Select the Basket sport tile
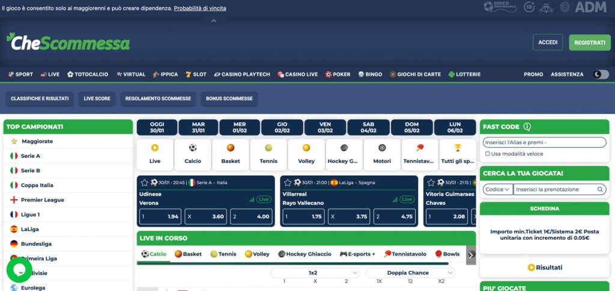615x291 pixels. click(x=231, y=155)
